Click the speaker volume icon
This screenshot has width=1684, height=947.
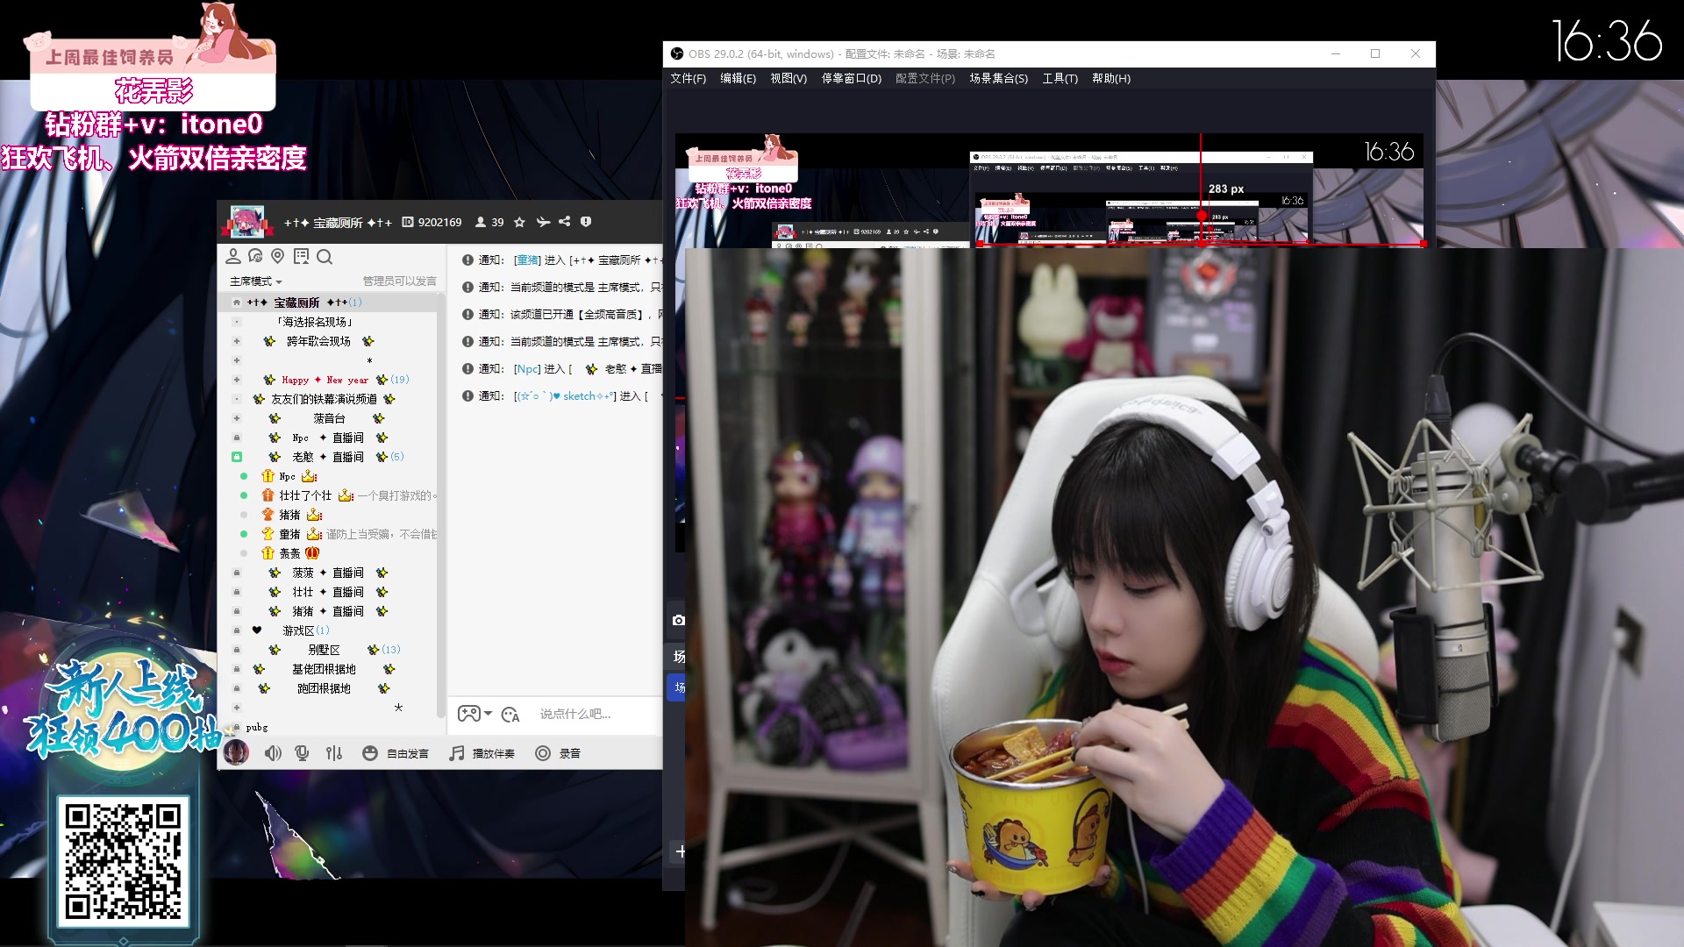click(x=273, y=753)
